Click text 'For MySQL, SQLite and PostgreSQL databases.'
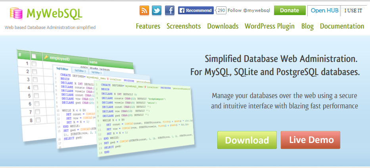This screenshot has width=370, height=168. coord(275,72)
